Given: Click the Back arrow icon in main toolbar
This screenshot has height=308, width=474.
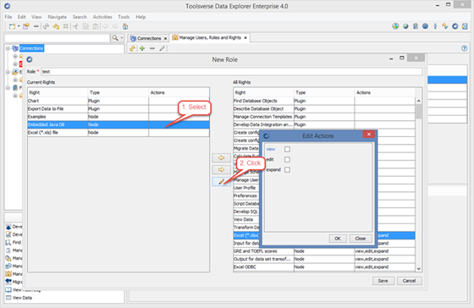Looking at the screenshot, I should point(105,26).
